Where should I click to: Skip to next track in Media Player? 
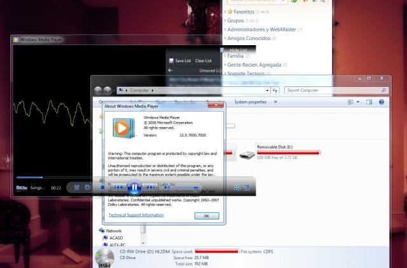coord(150,187)
